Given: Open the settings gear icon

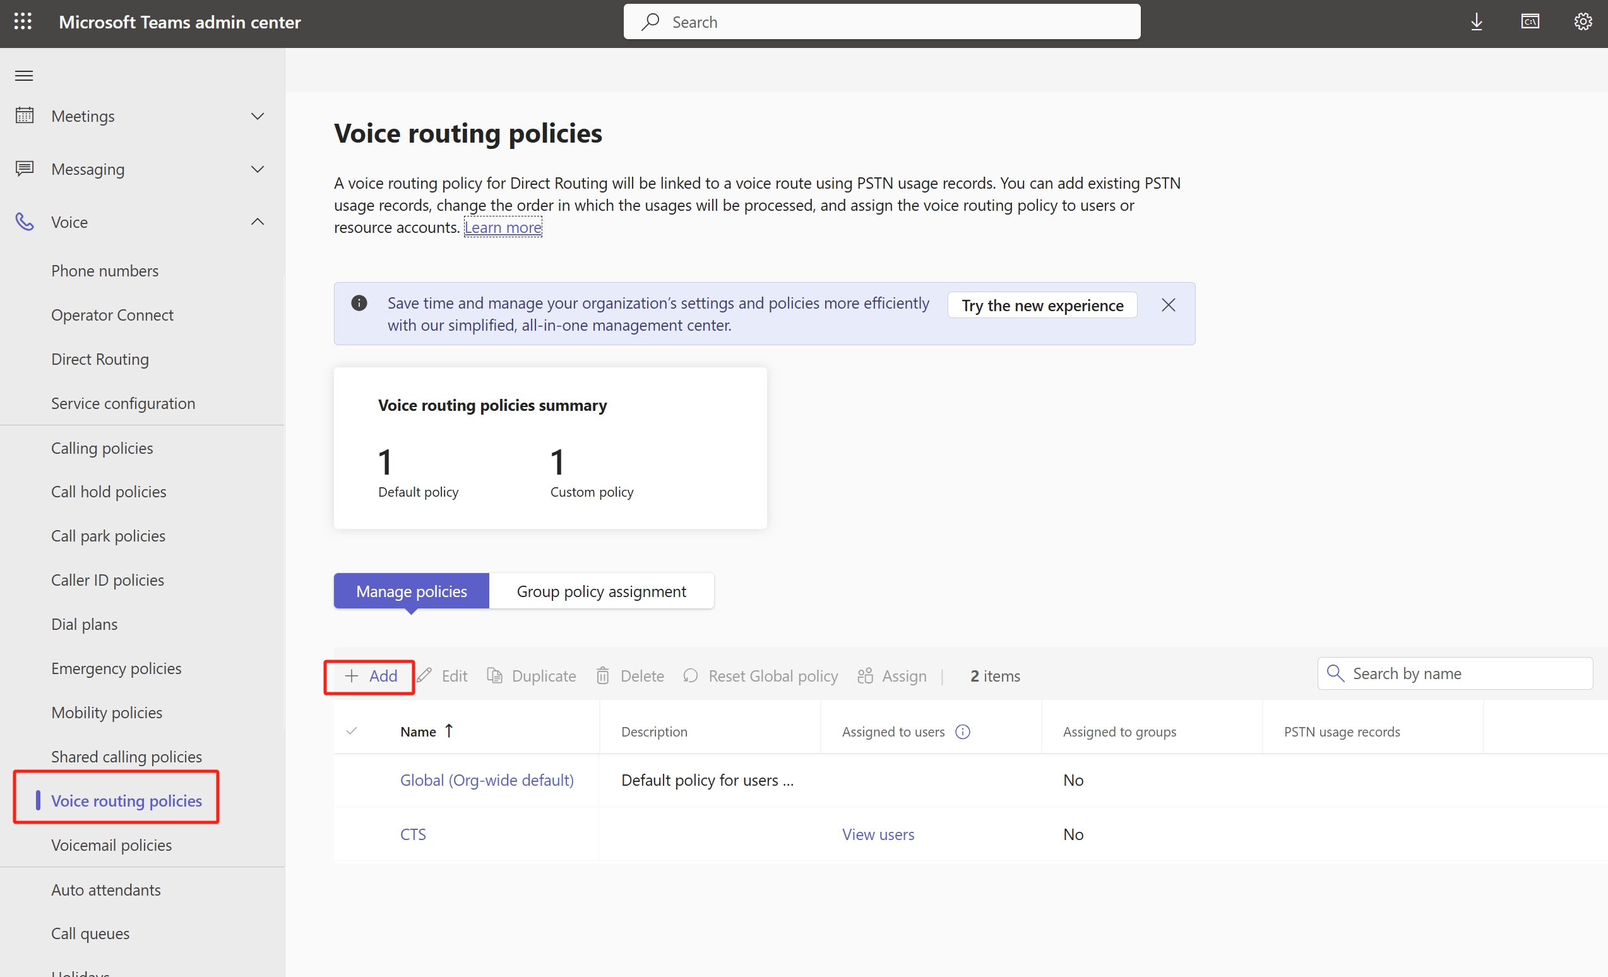Looking at the screenshot, I should [x=1583, y=22].
